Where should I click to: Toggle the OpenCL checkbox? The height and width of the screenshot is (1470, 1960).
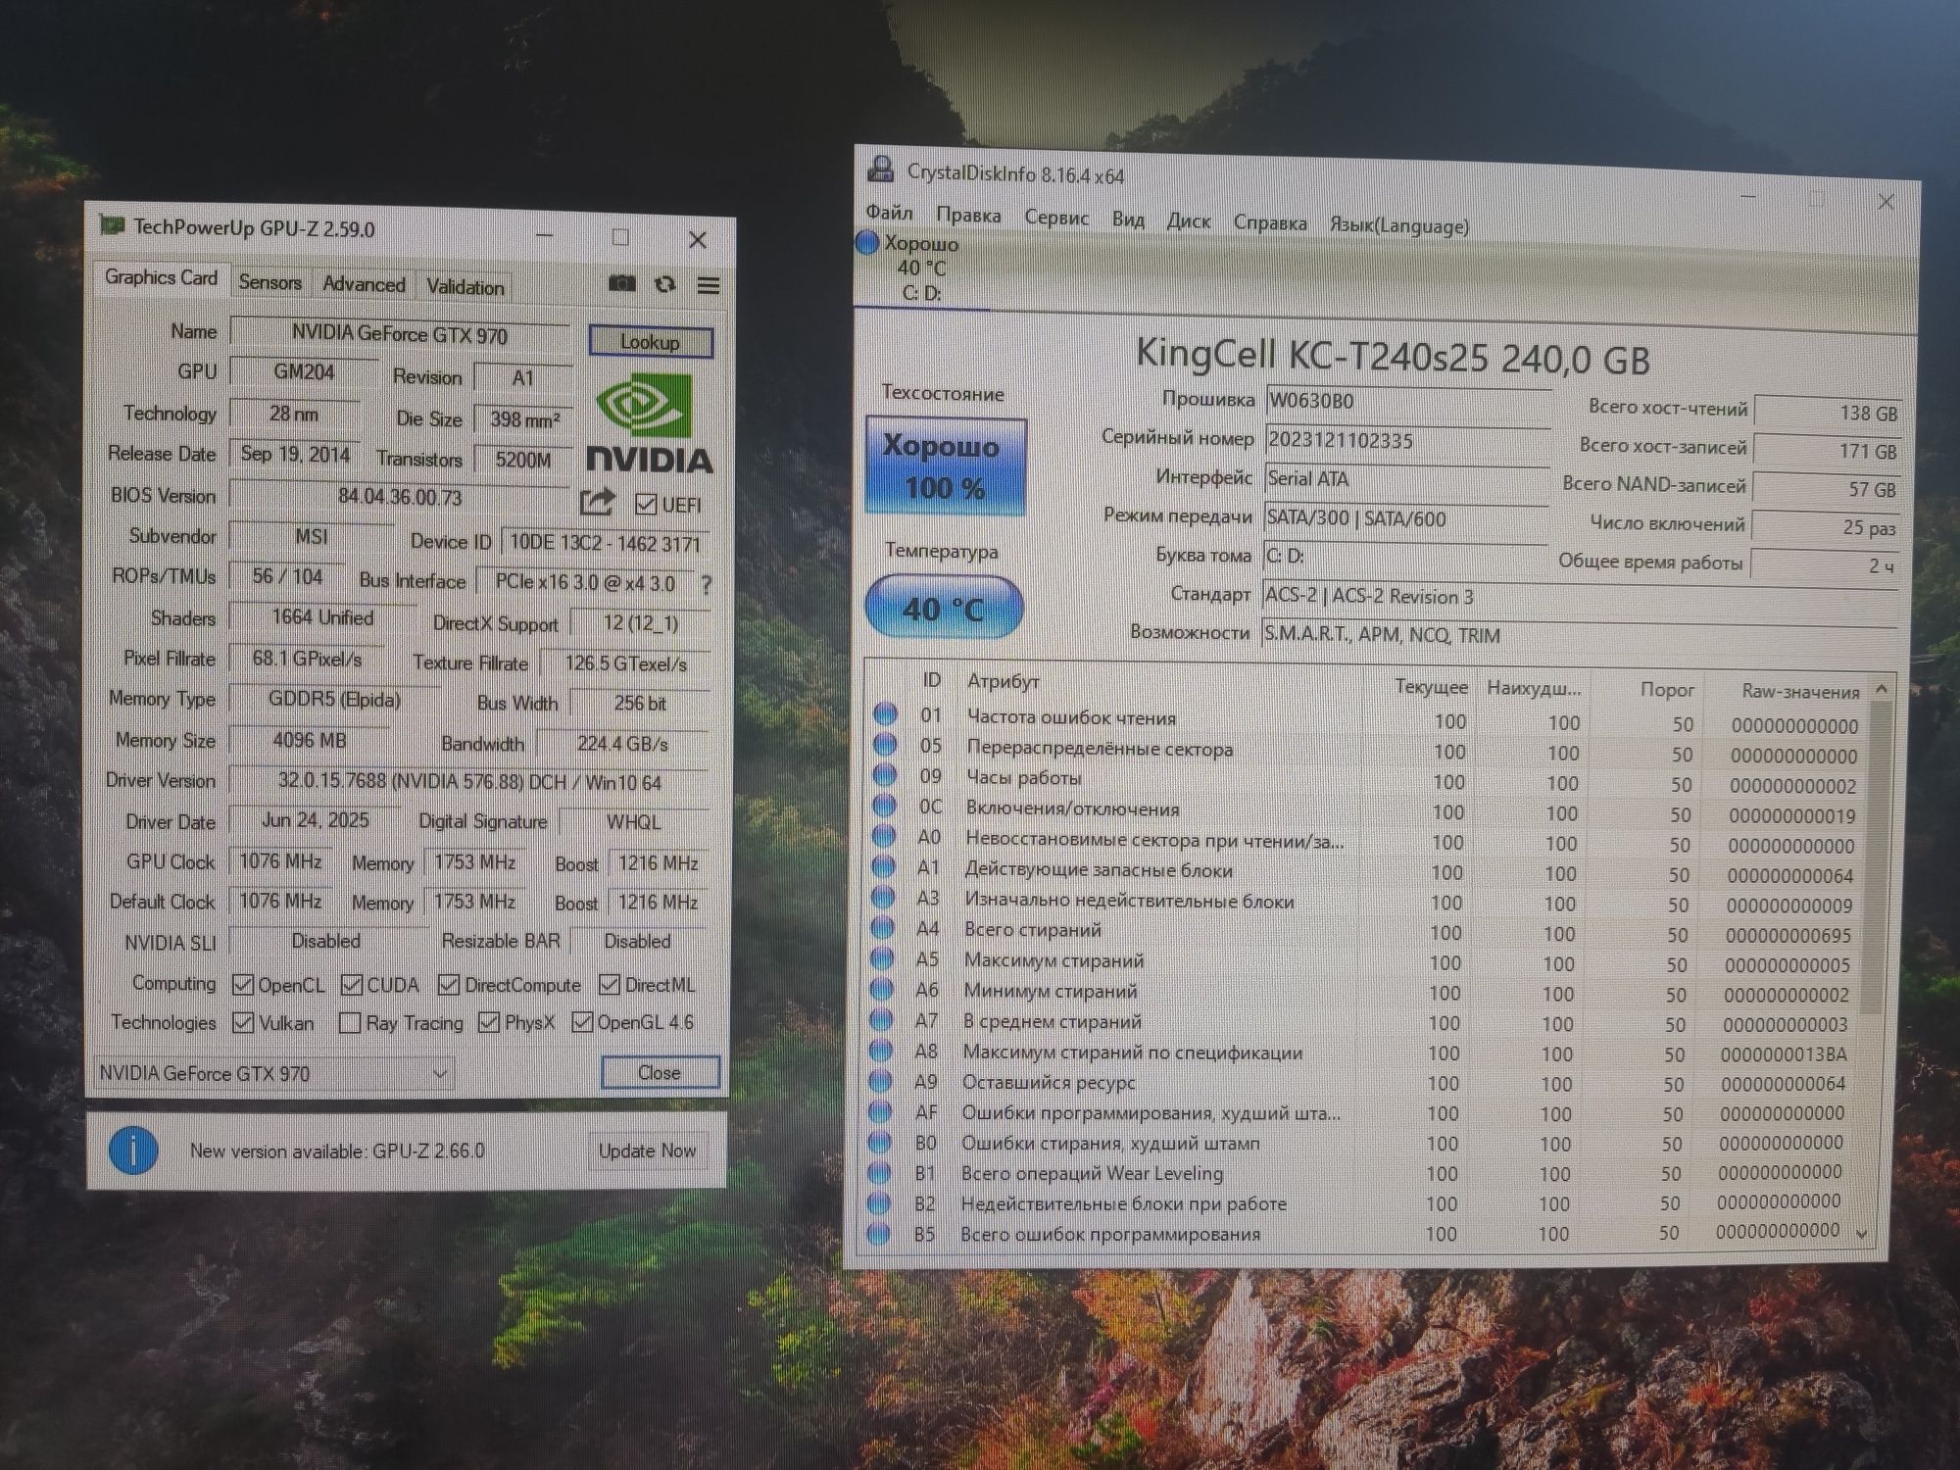click(243, 985)
